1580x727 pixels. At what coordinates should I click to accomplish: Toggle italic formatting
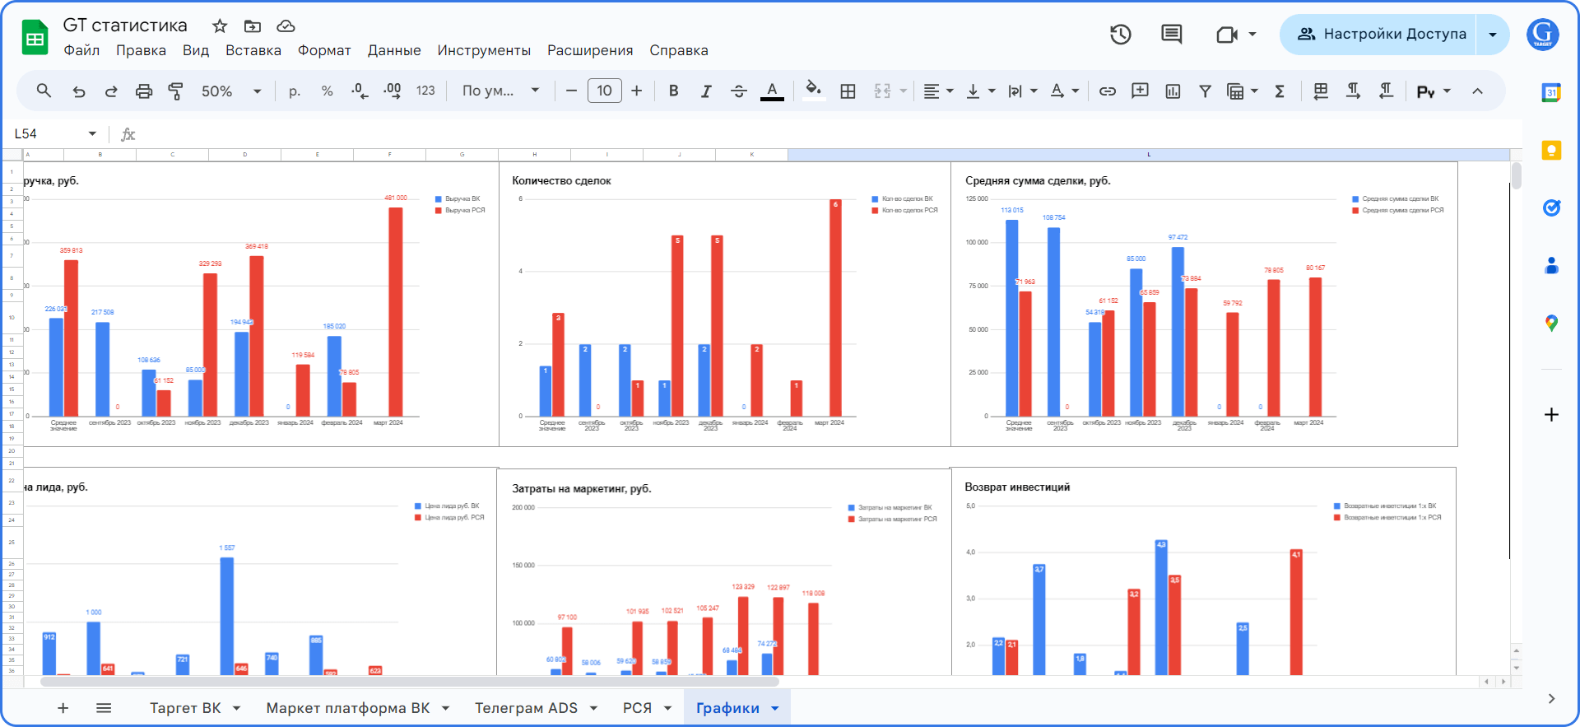pos(706,91)
